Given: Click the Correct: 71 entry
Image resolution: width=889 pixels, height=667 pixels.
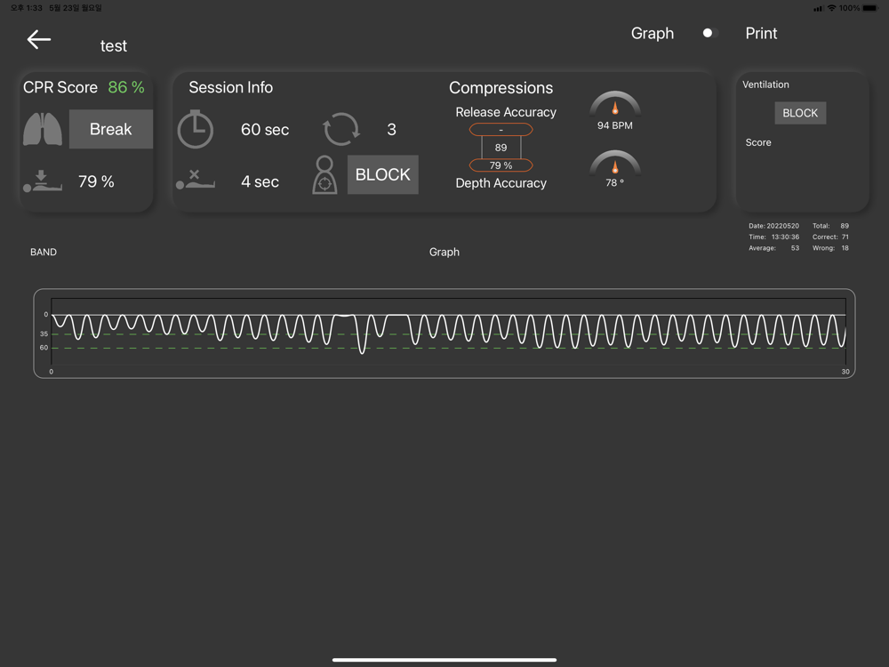Looking at the screenshot, I should [x=830, y=237].
